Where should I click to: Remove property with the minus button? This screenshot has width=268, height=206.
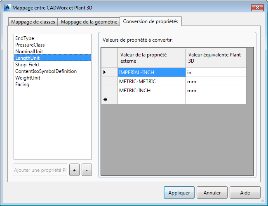pyautogui.click(x=87, y=170)
